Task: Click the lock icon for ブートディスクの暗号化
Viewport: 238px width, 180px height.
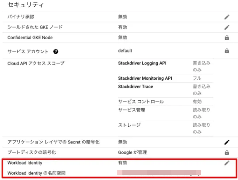Action: (x=227, y=153)
